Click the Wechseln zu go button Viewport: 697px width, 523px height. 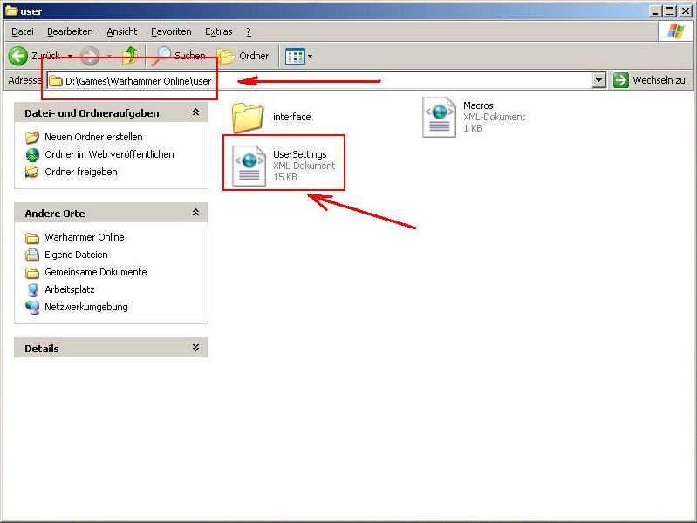pos(649,80)
